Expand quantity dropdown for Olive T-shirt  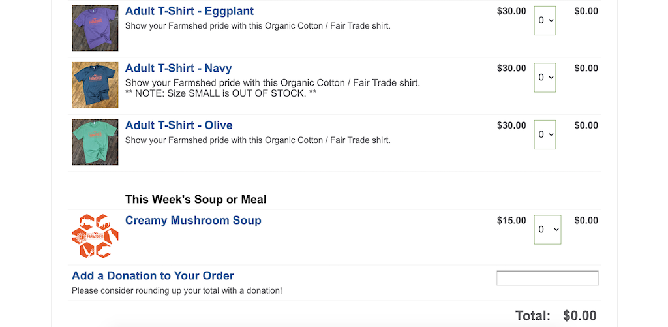[545, 134]
